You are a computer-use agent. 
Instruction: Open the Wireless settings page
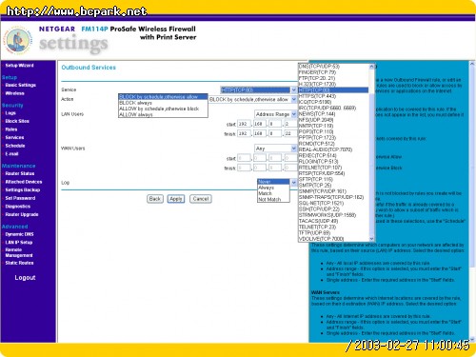pyautogui.click(x=14, y=93)
